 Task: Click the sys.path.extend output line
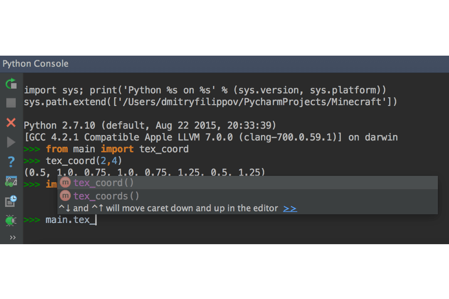click(x=210, y=102)
